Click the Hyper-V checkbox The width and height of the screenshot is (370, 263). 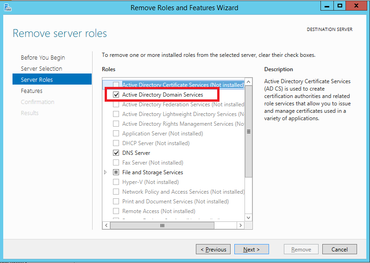pos(116,182)
